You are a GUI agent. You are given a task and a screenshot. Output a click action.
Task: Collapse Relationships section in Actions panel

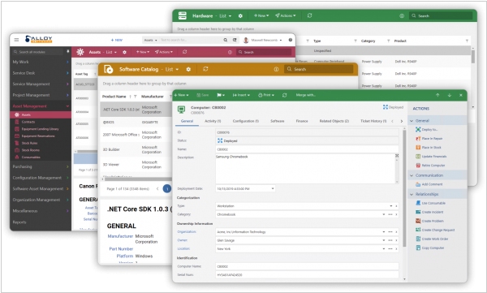[x=412, y=194]
